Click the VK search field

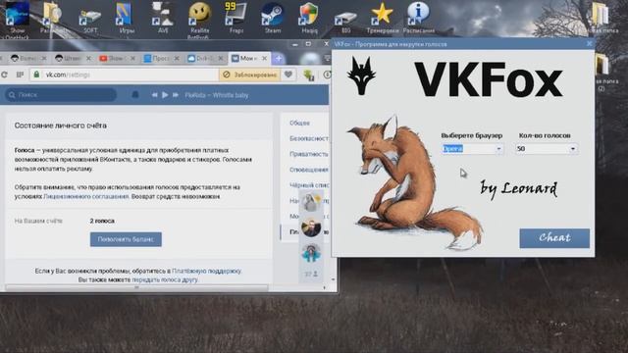pos(61,95)
